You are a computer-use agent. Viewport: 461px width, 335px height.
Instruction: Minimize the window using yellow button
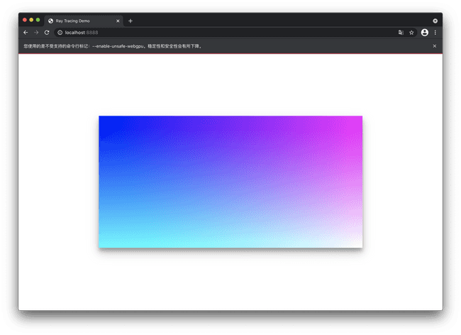click(31, 19)
